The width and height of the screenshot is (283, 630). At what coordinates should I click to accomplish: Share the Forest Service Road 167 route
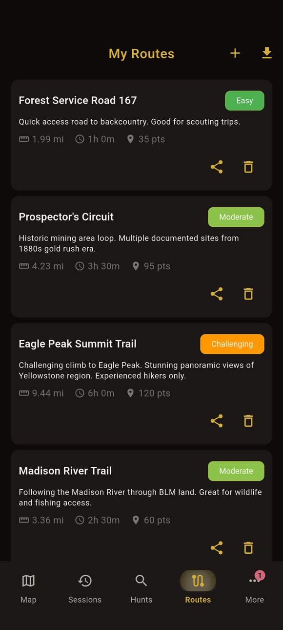(x=217, y=167)
